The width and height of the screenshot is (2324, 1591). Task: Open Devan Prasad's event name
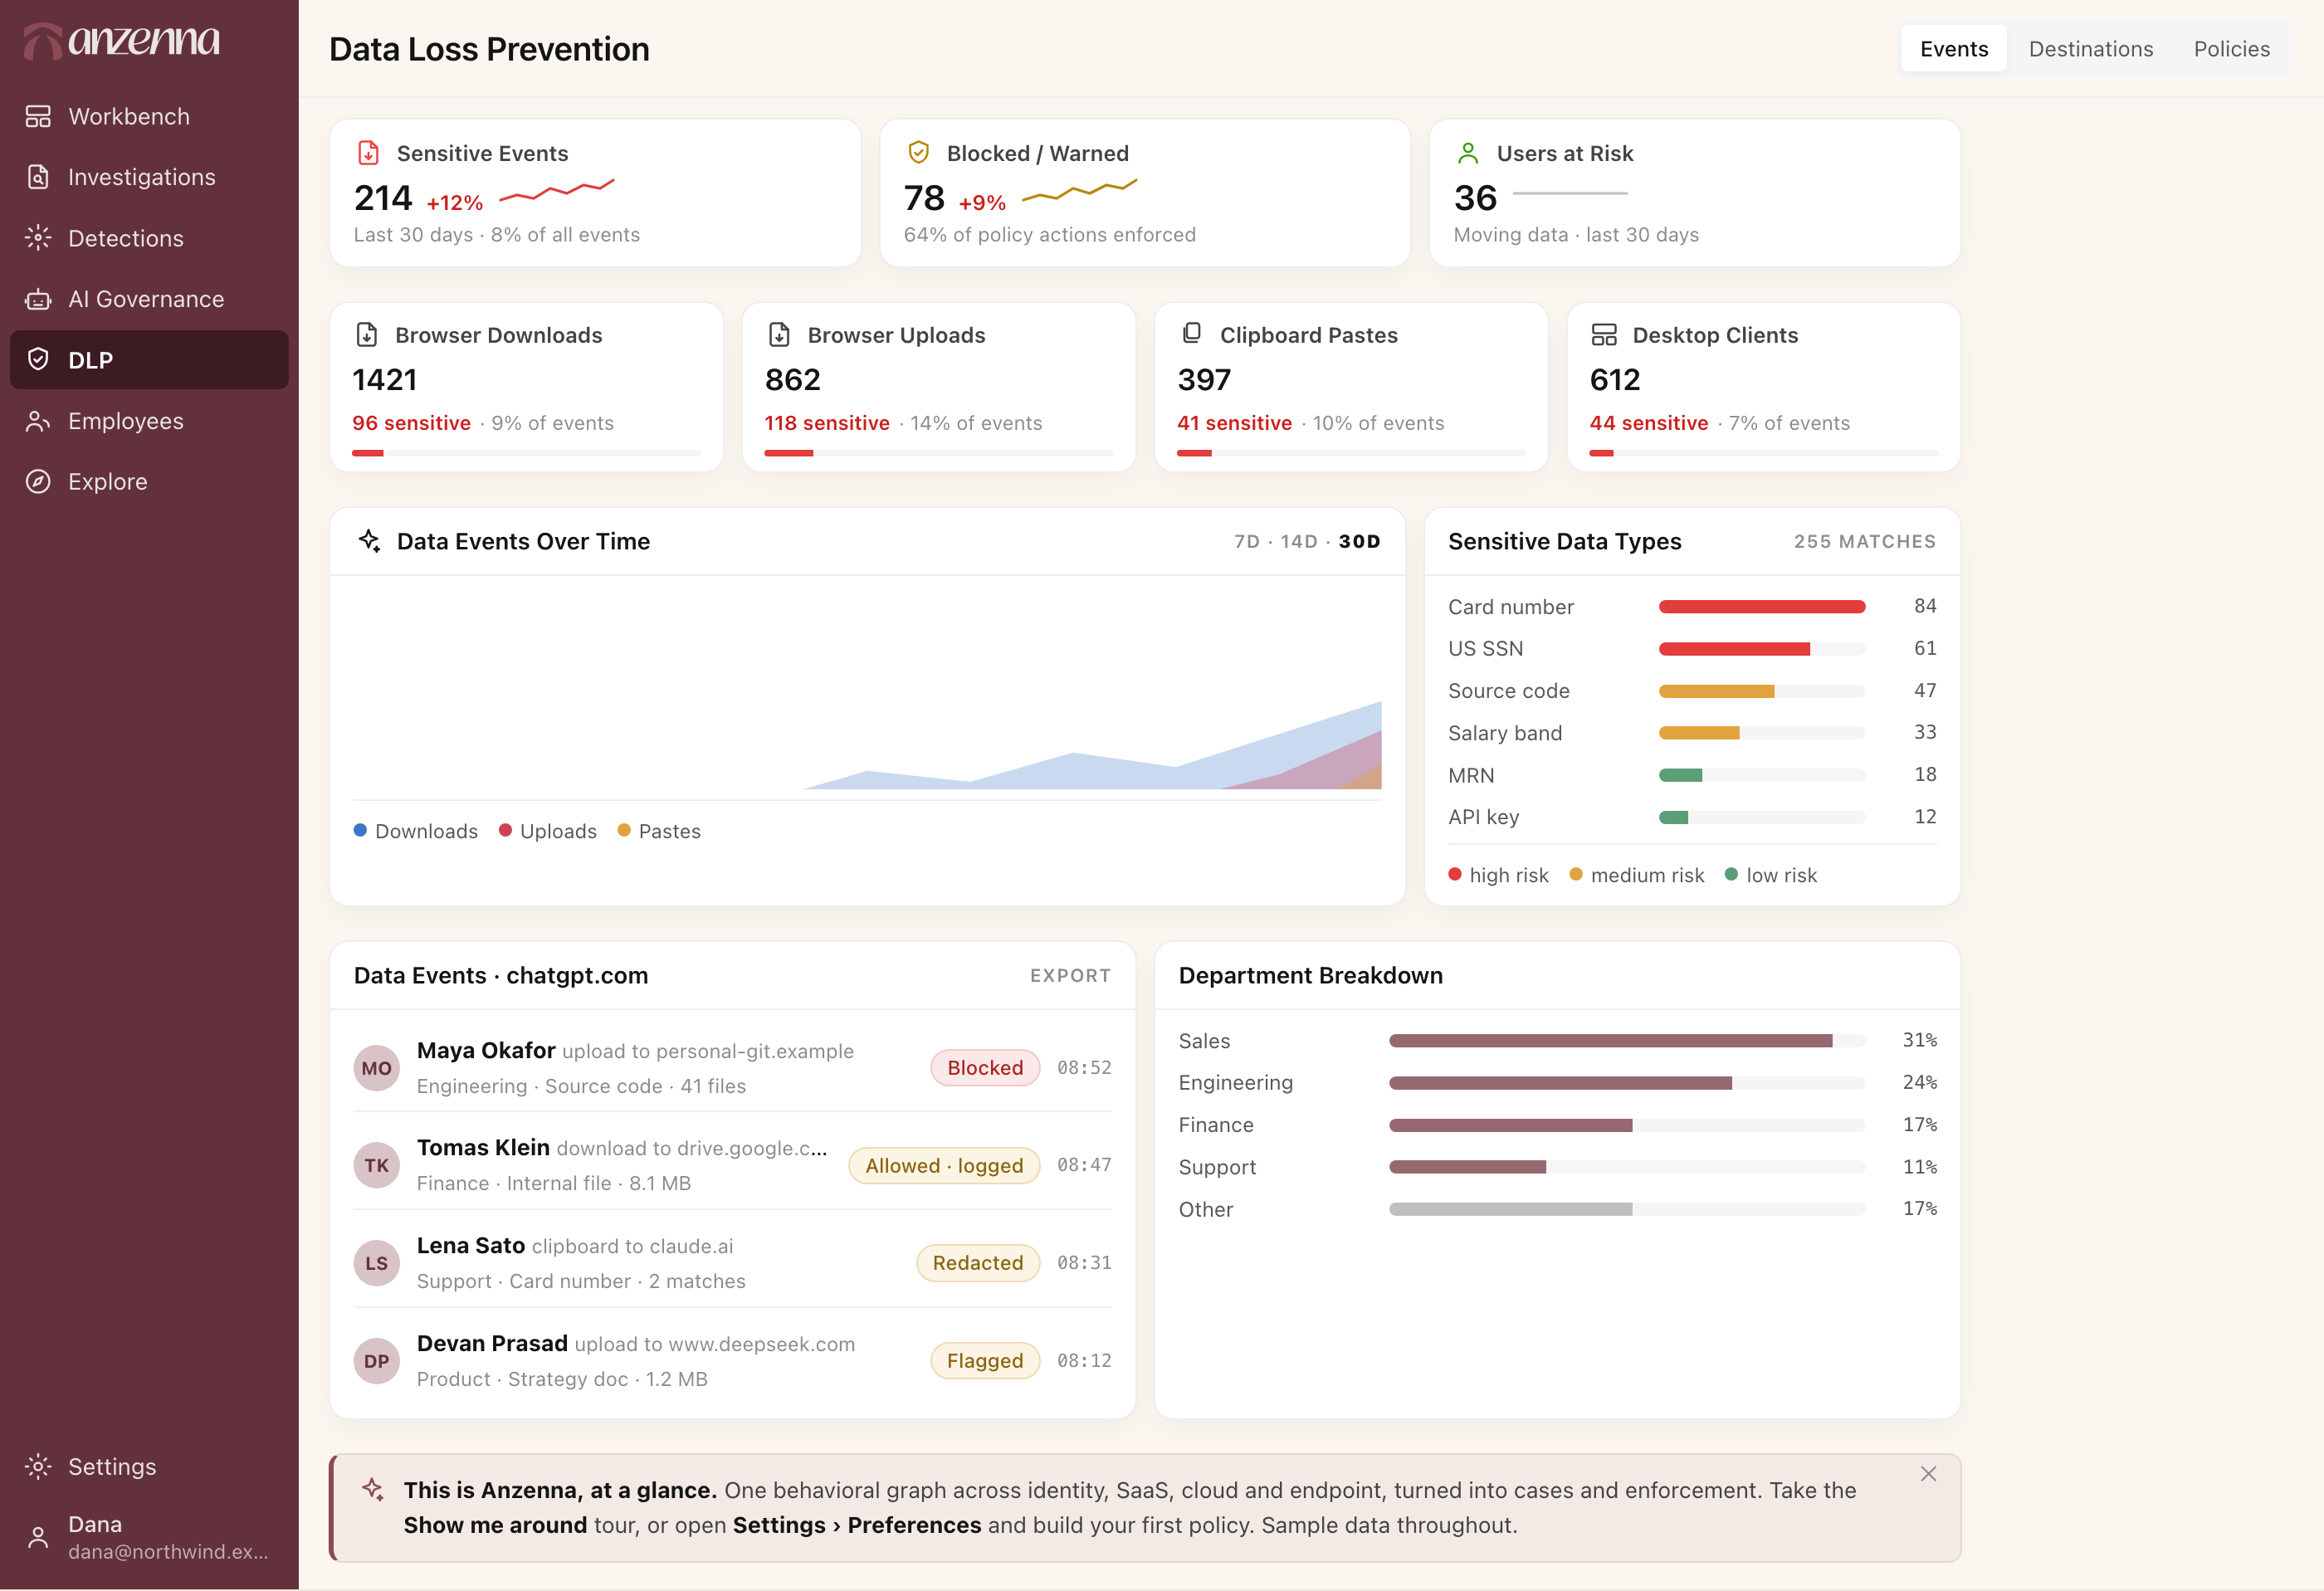click(492, 1344)
